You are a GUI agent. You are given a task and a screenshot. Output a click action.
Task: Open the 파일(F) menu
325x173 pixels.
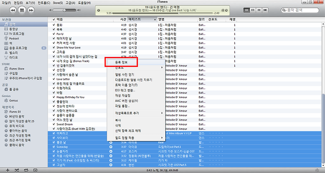pyautogui.click(x=6, y=3)
